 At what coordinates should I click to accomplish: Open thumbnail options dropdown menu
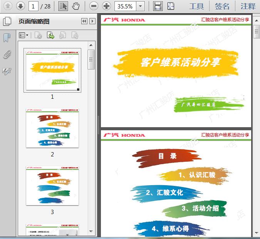point(23,35)
